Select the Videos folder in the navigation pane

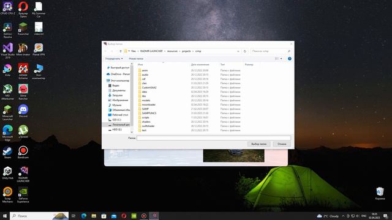(x=114, y=86)
